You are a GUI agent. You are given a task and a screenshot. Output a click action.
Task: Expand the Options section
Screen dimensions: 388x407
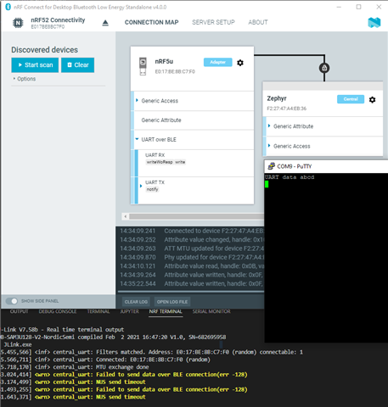coord(25,79)
